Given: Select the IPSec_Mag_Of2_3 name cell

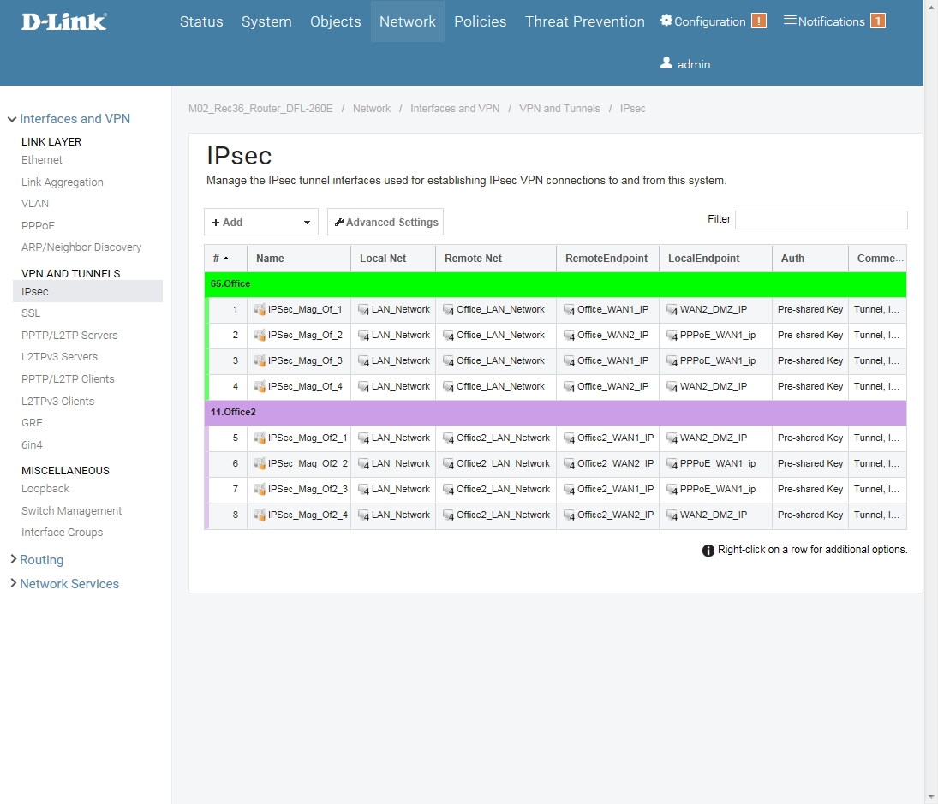Looking at the screenshot, I should point(299,490).
